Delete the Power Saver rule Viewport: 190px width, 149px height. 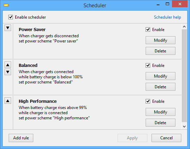161,51
